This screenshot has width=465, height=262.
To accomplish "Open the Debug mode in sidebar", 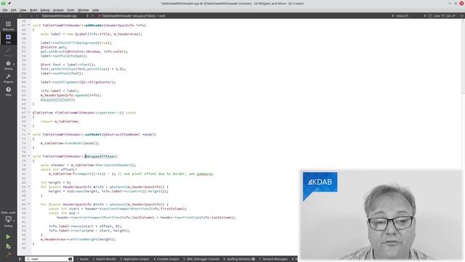I will (x=8, y=65).
